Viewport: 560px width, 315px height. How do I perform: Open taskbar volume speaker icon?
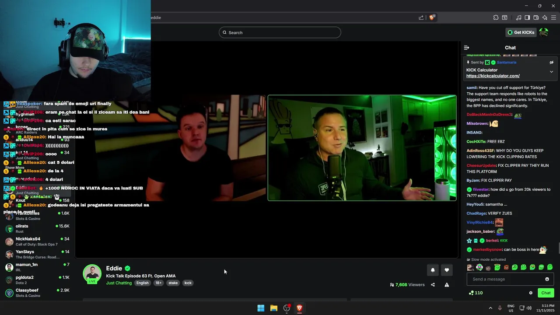coord(529,308)
